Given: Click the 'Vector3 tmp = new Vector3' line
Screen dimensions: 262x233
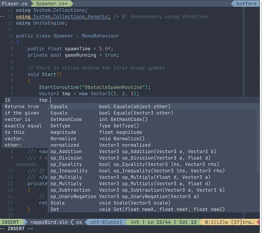Looking at the screenshot, I should pyautogui.click(x=89, y=94).
